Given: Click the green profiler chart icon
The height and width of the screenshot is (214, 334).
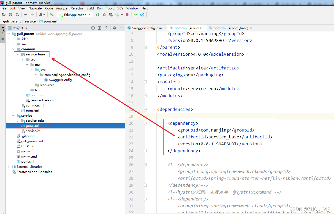Looking at the screenshot, I should click(136, 15).
